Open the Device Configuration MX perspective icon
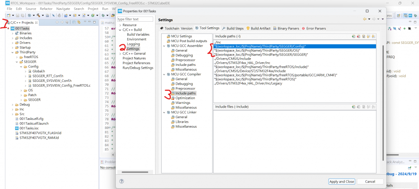The image size is (419, 189). [410, 16]
